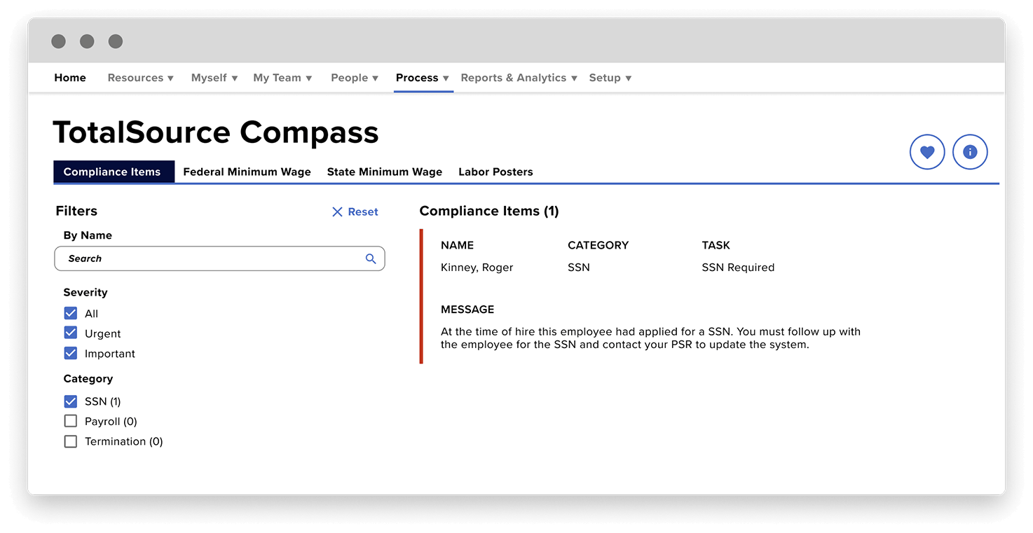Click the Filters heading

pyautogui.click(x=76, y=211)
